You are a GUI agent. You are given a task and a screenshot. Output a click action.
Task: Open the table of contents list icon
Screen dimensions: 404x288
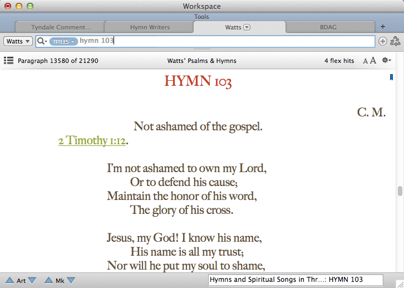[8, 61]
